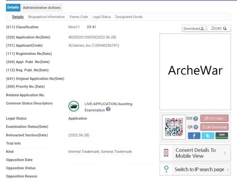
Task: Switch to Administrative Actions tab
Action: pos(42,8)
